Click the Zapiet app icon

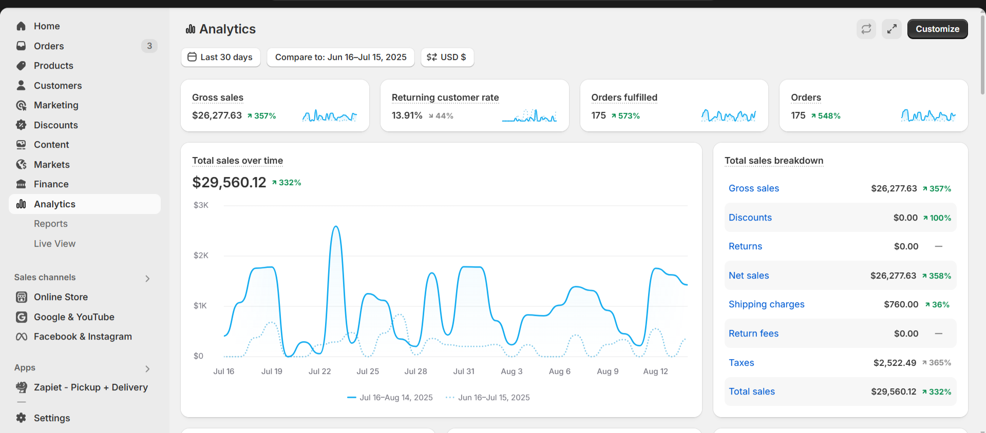click(22, 387)
